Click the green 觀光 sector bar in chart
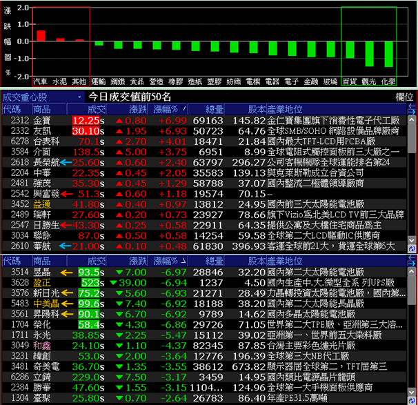The width and height of the screenshot is (418, 405). point(369,54)
